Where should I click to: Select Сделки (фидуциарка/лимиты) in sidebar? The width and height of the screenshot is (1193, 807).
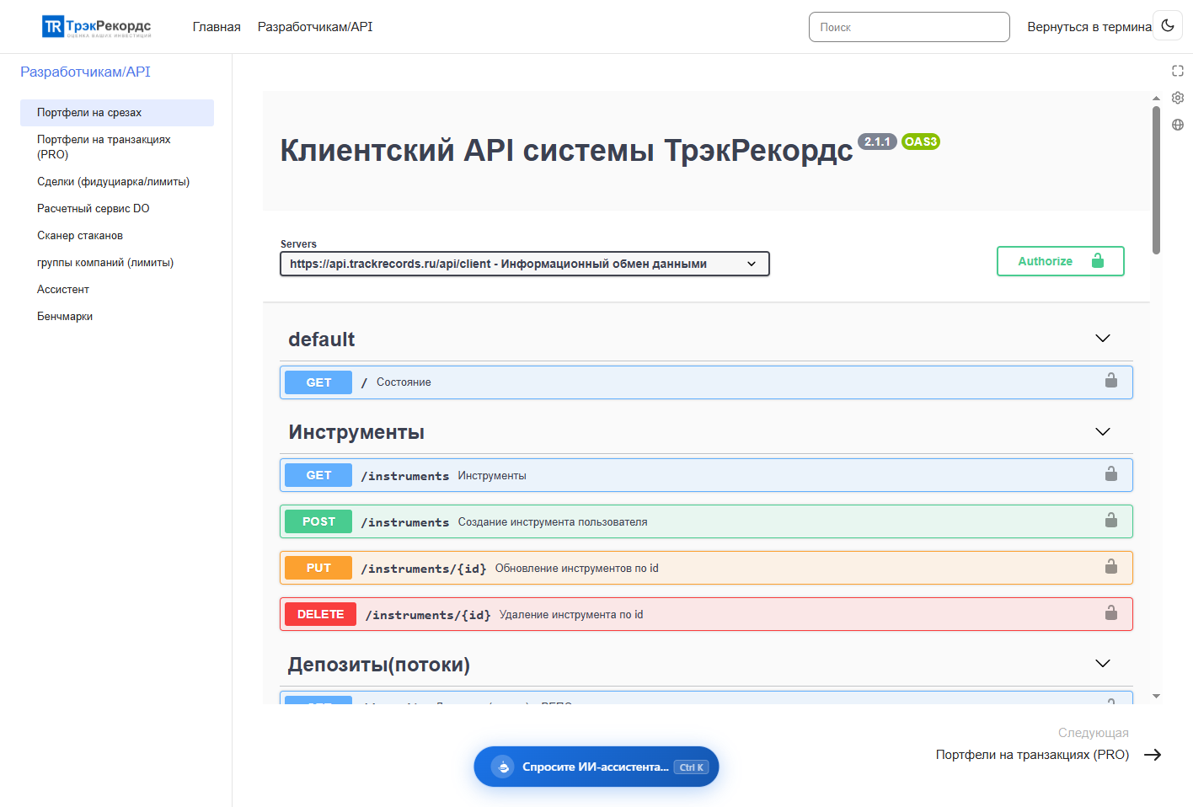click(x=117, y=182)
